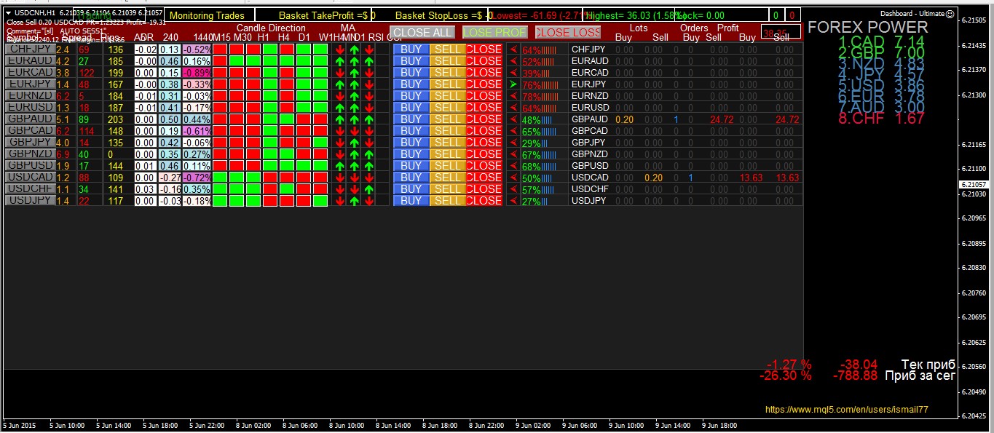Click the red signal arrow beside GBPUSD 68%
Viewport: 994px width, 433px height.
514,166
